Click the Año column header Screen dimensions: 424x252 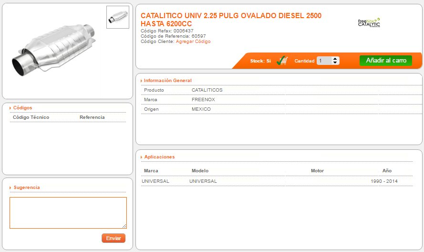(387, 170)
